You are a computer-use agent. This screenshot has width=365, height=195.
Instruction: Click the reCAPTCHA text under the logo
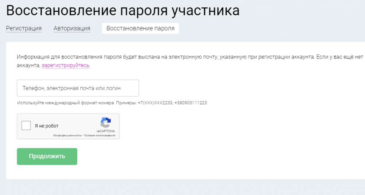[105, 131]
